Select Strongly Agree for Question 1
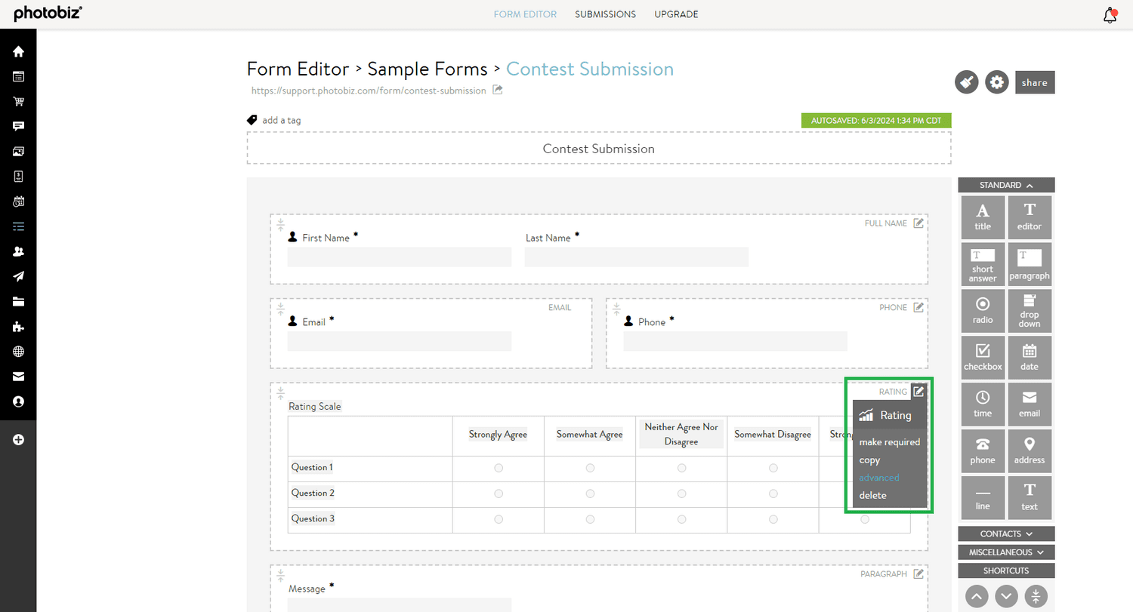This screenshot has height=612, width=1133. 499,468
